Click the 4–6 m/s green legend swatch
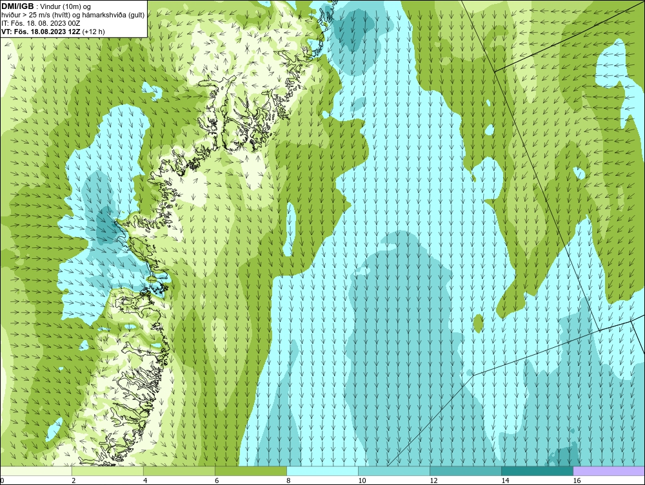Viewport: 645px width, 485px height. [x=179, y=471]
